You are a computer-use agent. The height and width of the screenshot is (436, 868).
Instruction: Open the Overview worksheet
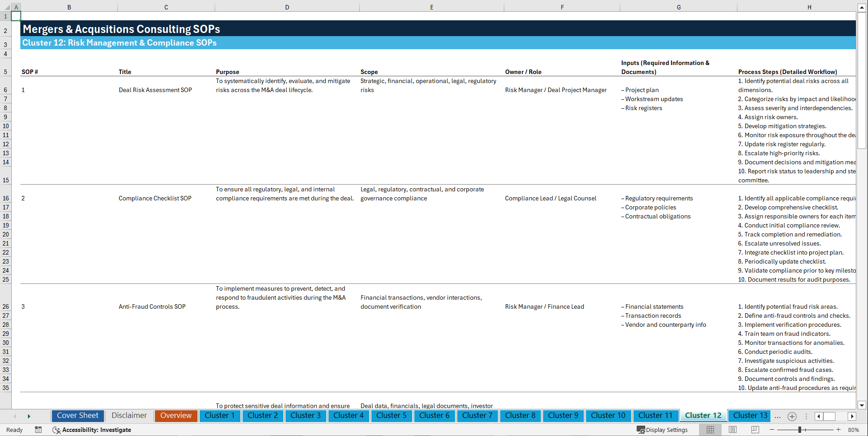pyautogui.click(x=176, y=415)
